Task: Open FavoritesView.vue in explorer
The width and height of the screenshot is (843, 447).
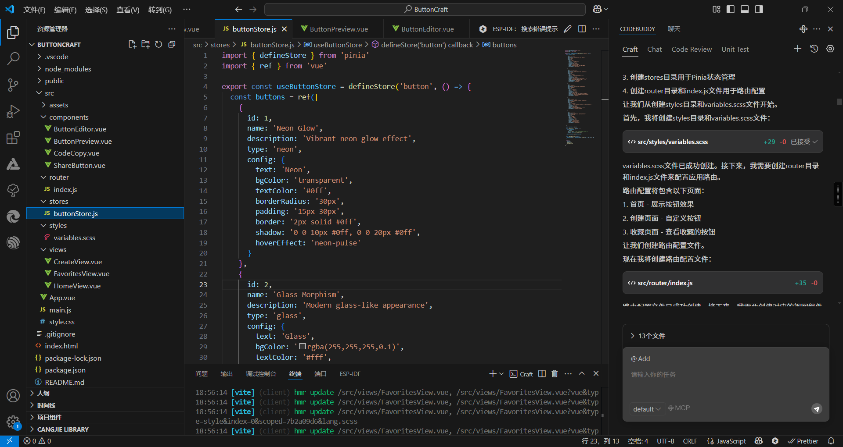Action: point(82,273)
